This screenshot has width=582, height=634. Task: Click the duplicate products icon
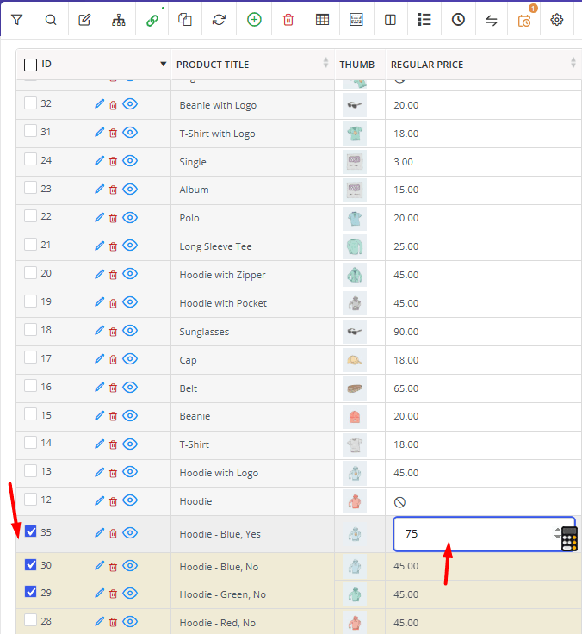(x=185, y=20)
